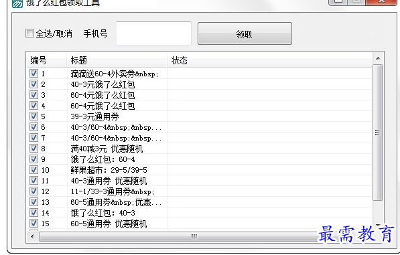Uncheck the checkbox for row 12
This screenshot has height=255, width=400.
pos(34,191)
